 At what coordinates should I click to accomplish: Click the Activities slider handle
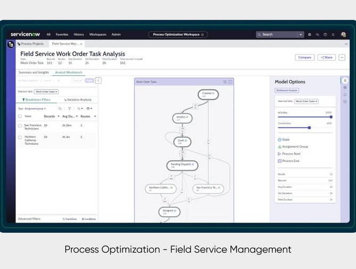(331, 117)
